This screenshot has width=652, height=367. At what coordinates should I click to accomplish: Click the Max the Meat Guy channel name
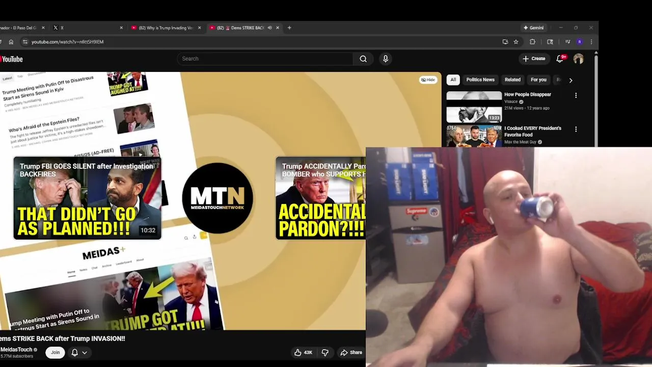(520, 142)
